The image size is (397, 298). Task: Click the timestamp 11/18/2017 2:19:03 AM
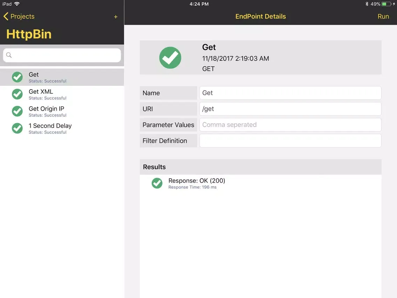pos(236,58)
